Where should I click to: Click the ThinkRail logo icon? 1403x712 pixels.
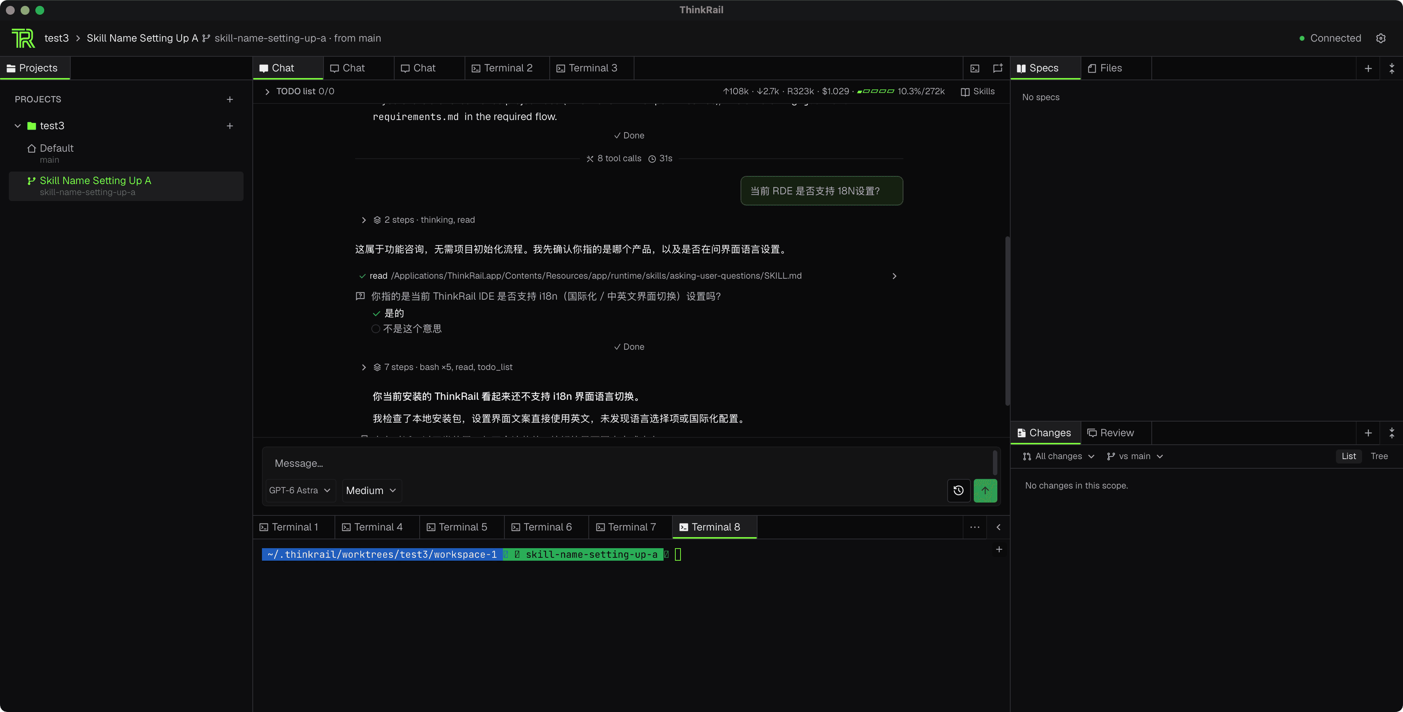23,38
